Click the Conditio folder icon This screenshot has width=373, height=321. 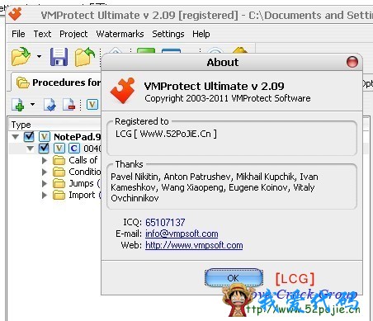[59, 172]
